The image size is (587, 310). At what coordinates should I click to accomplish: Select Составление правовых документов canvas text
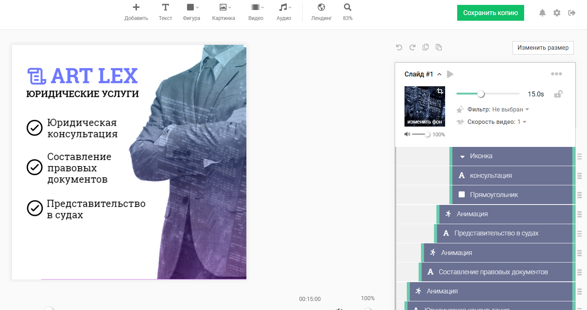click(79, 168)
